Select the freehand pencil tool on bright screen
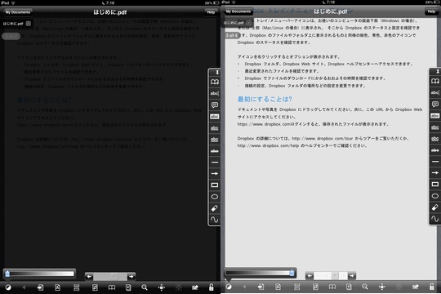This screenshot has height=294, width=441. pyautogui.click(x=435, y=219)
